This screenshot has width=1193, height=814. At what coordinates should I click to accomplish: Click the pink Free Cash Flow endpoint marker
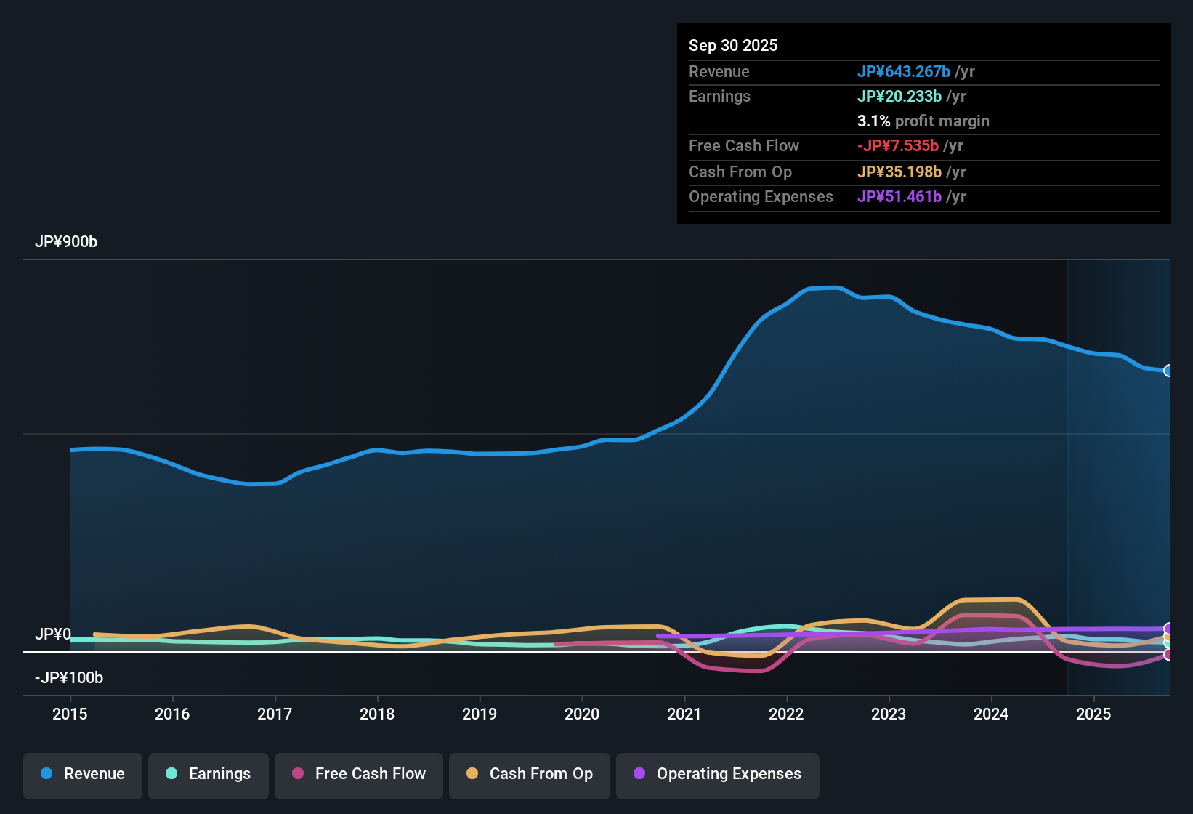pyautogui.click(x=1167, y=655)
